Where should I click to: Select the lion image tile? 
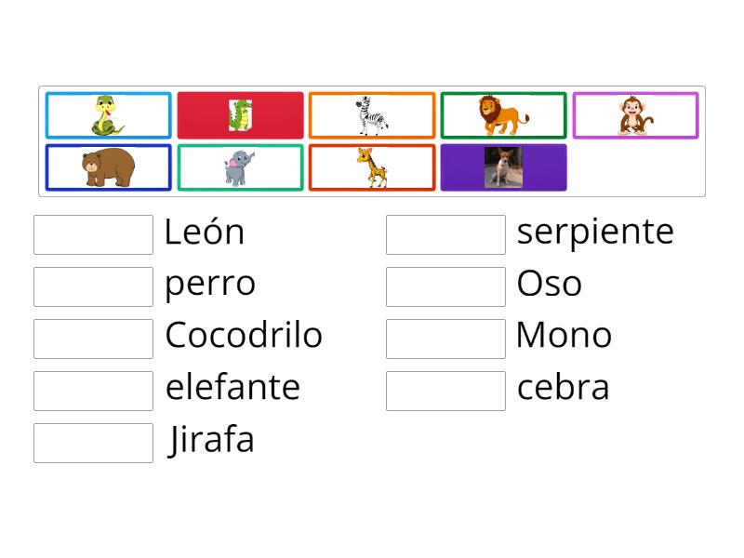(x=503, y=114)
